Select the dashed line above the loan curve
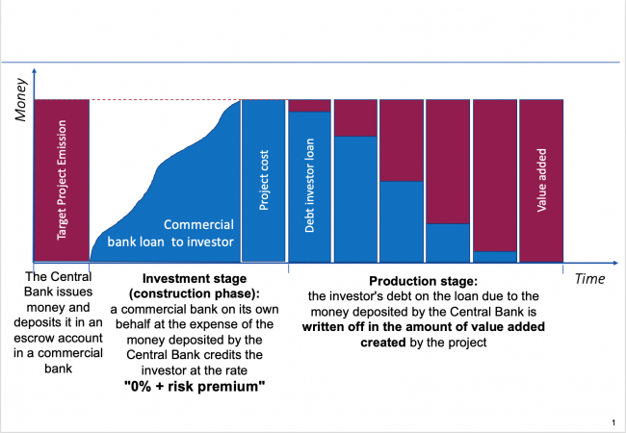 tap(164, 100)
